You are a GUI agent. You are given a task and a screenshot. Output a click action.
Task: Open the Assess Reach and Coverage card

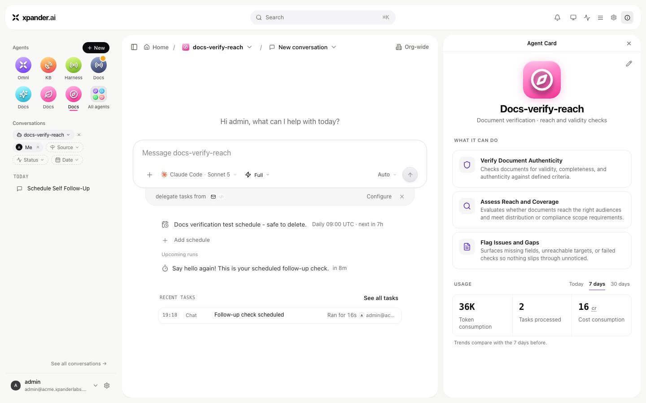[542, 210]
